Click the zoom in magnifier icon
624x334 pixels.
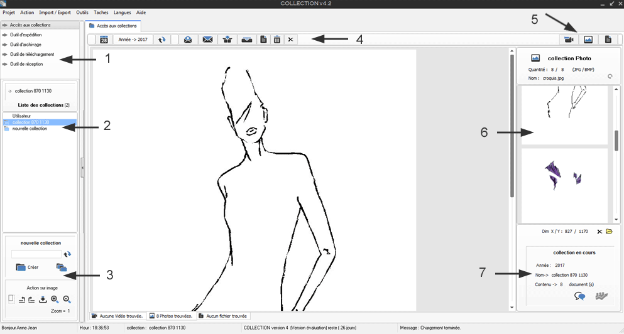tap(55, 299)
